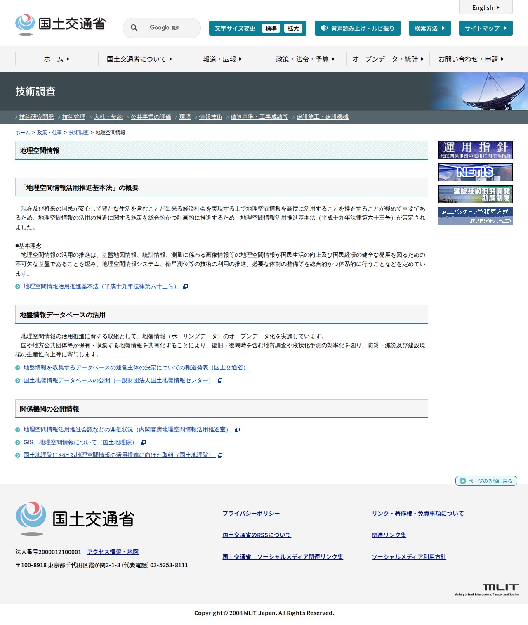Open アクセス情報・地図 footer link
Screen dimensions: 528x625
coord(113,552)
